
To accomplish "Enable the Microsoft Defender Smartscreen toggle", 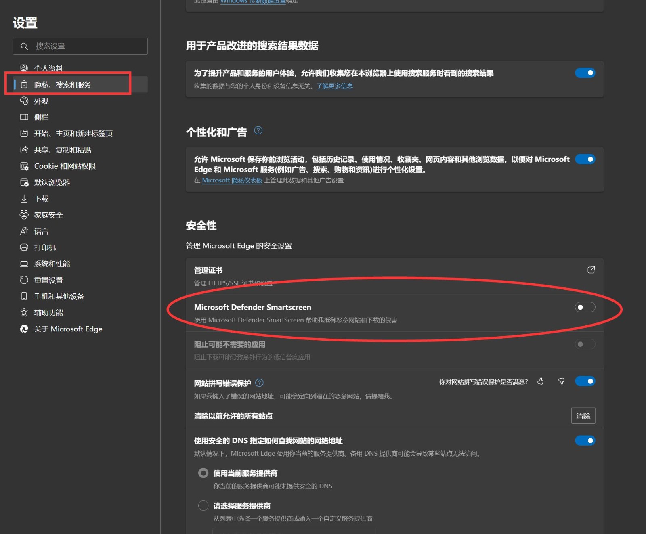I will point(585,307).
